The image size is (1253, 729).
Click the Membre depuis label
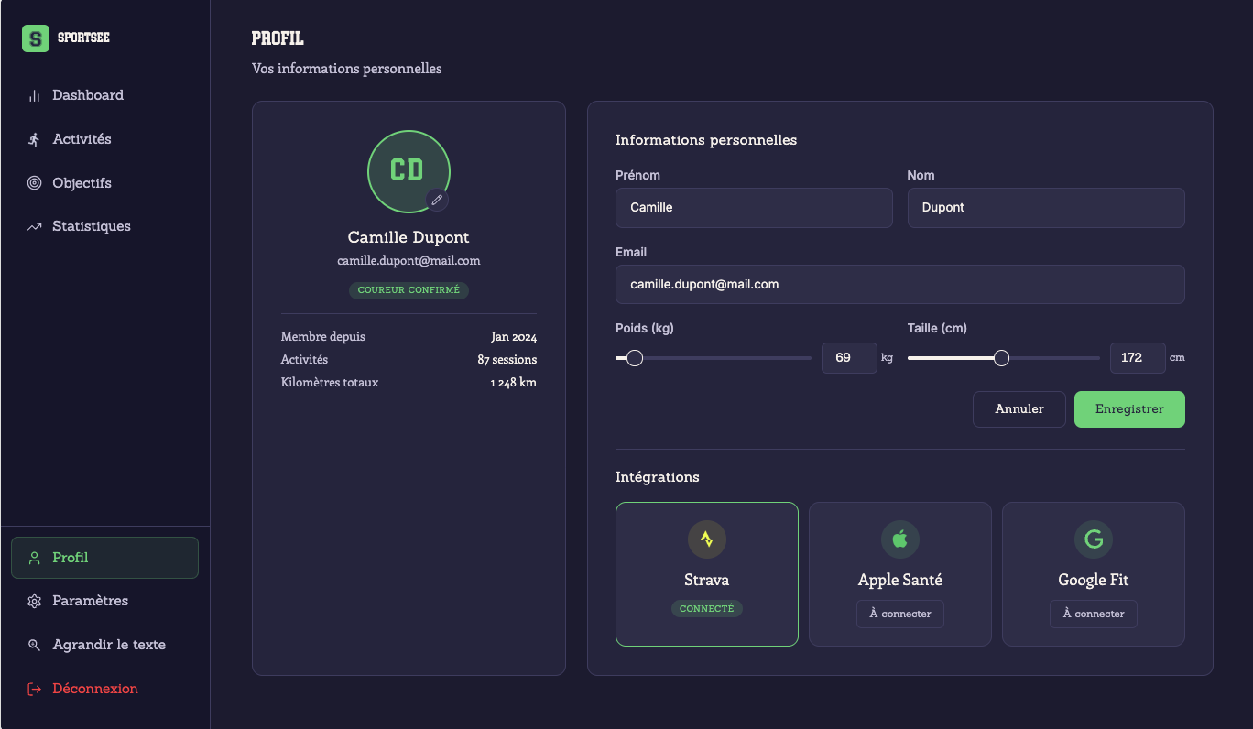[323, 337]
